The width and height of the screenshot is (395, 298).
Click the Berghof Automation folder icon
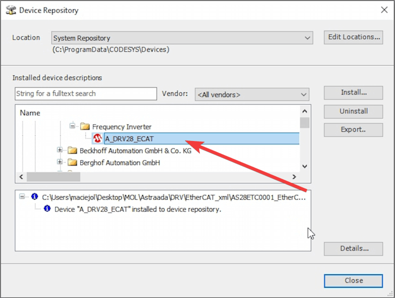[72, 163]
